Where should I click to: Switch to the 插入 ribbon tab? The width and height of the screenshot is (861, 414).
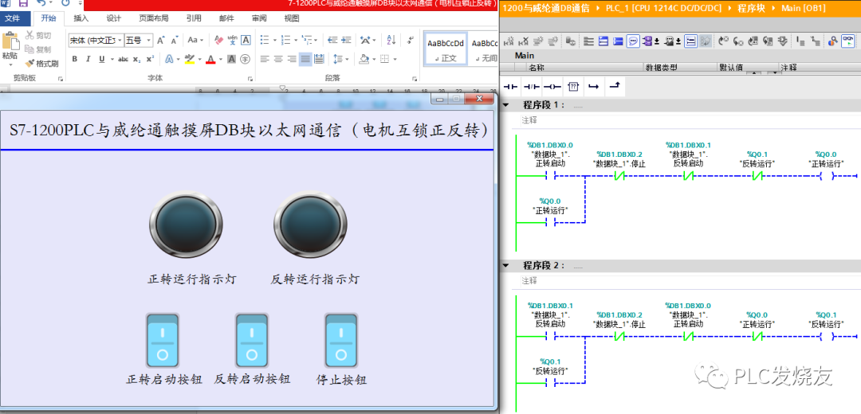[81, 18]
